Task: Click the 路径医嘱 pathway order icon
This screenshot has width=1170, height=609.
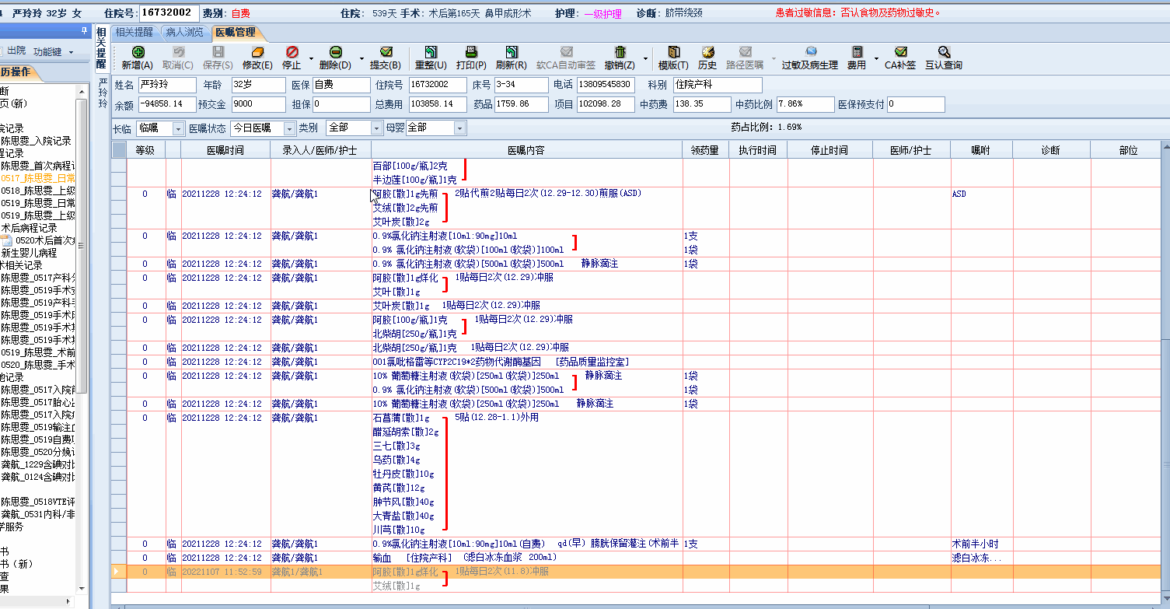Action: coord(745,52)
